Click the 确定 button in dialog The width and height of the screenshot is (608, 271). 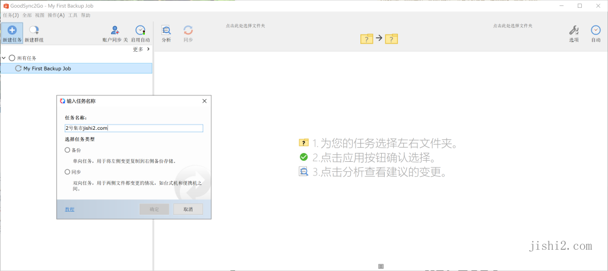tap(154, 209)
